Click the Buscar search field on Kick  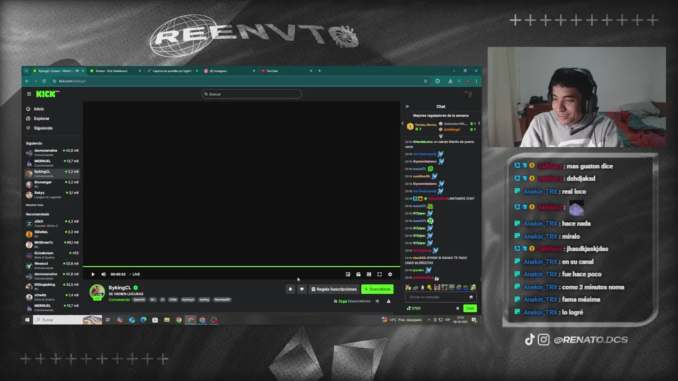(252, 94)
